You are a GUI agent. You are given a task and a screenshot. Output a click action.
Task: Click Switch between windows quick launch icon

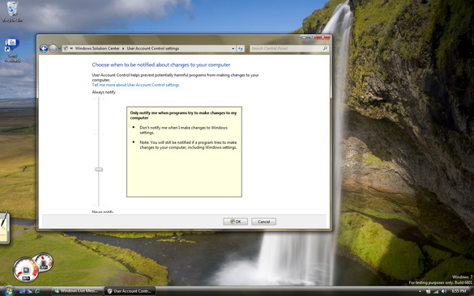(x=30, y=291)
